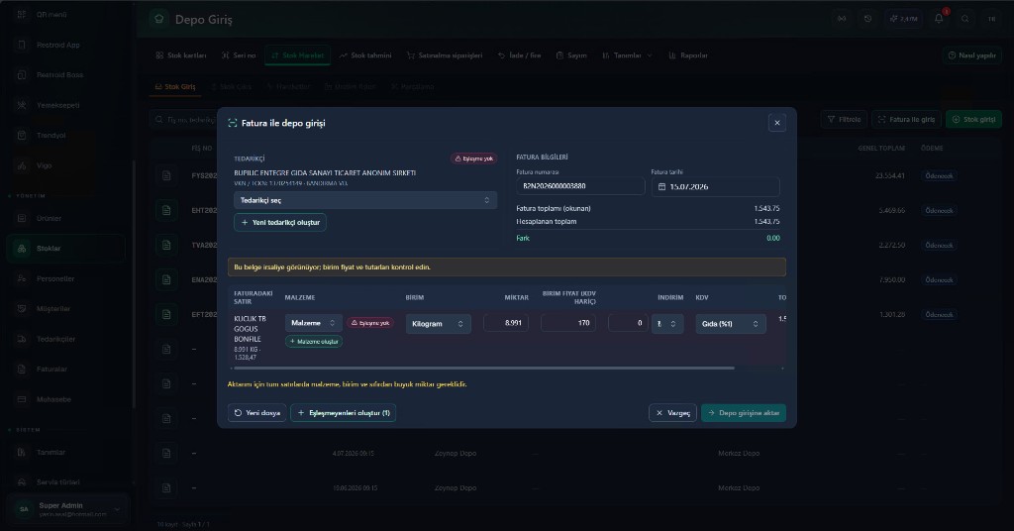Switch to Sayım tab
This screenshot has width=1014, height=531.
571,55
